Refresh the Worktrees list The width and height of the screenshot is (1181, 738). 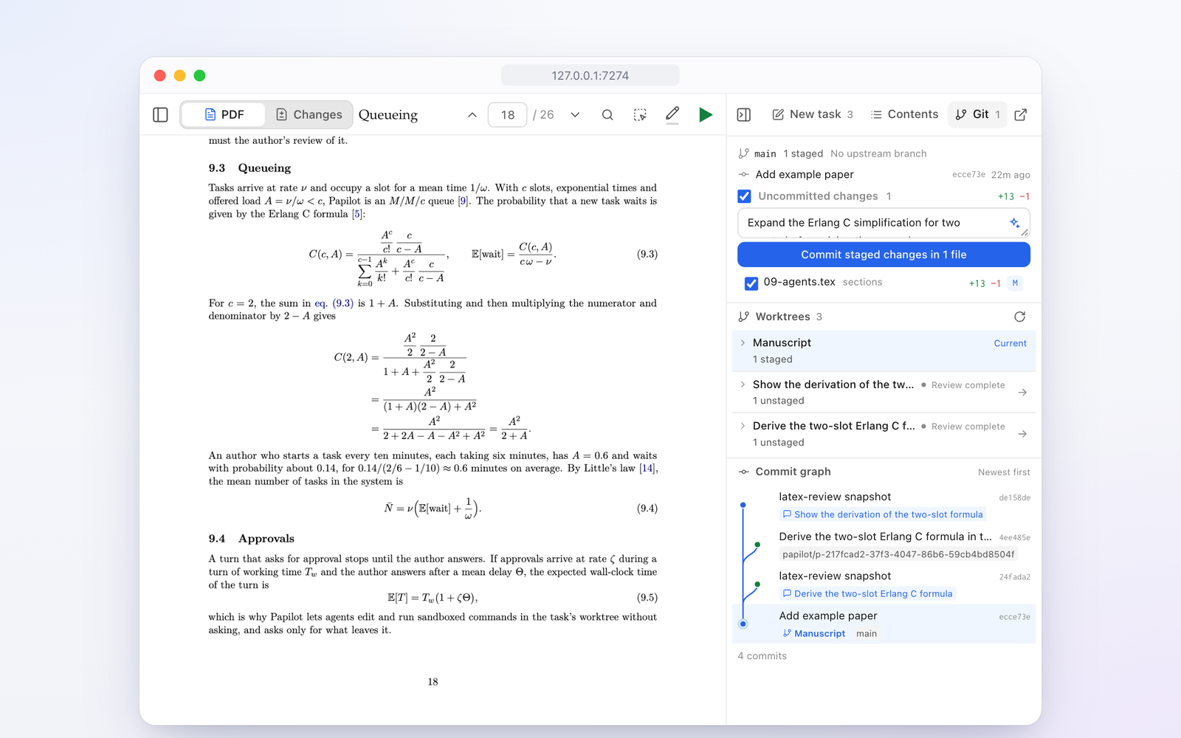(x=1020, y=317)
